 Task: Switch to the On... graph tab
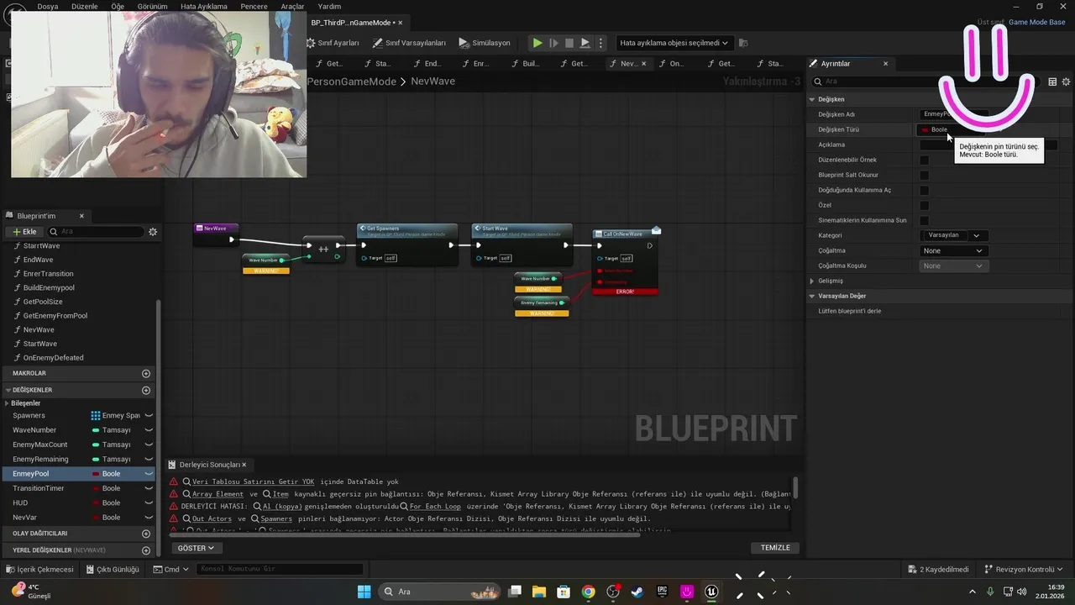point(671,64)
